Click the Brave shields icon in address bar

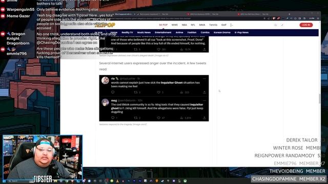tap(274, 18)
